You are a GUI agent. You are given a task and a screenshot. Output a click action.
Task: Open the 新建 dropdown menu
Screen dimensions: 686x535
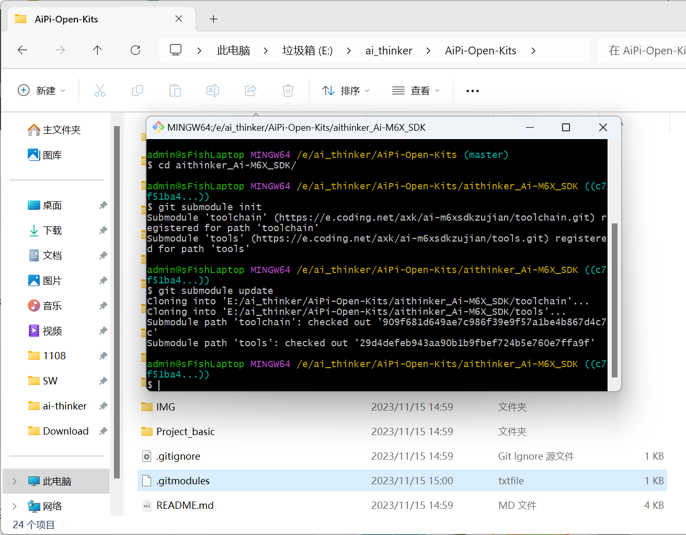click(42, 90)
